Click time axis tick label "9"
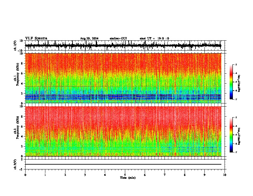Screen dimensions: 253x196 point(204,175)
